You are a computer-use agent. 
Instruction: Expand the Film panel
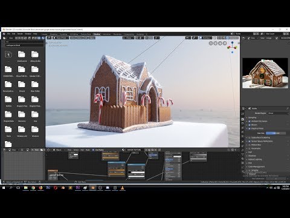(250, 163)
